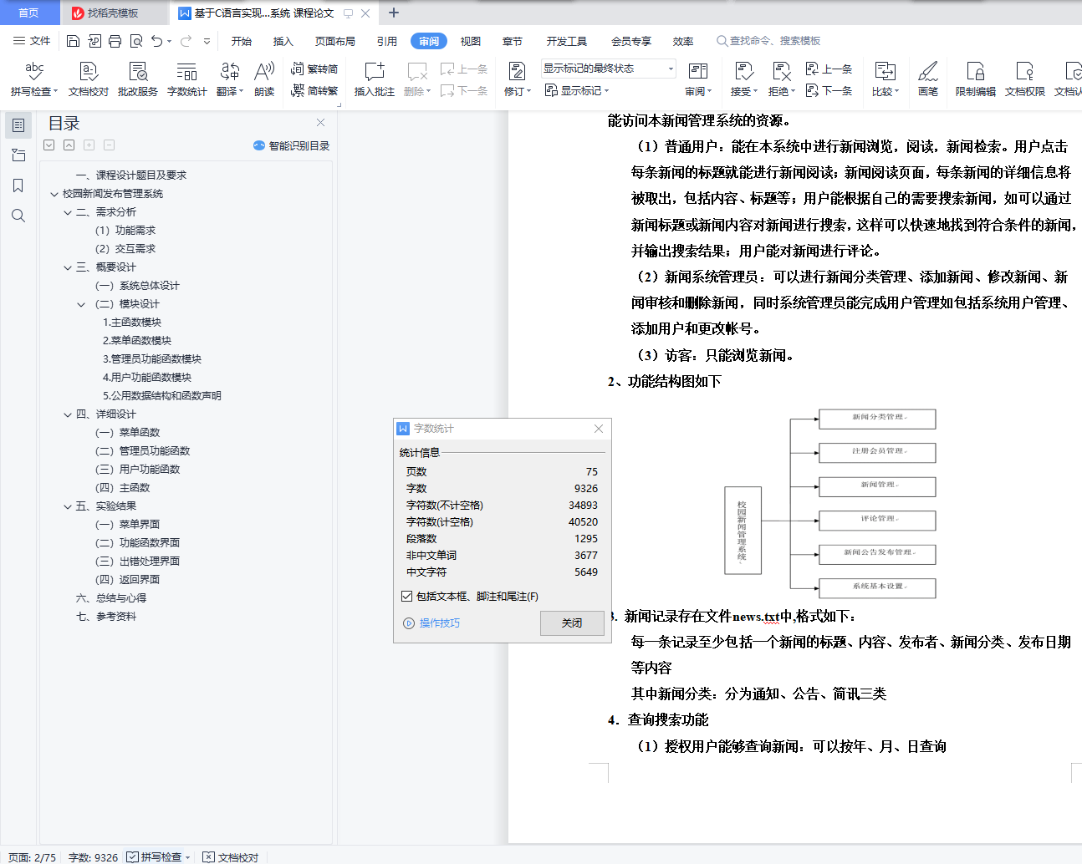Open the 首页 home tab
The width and height of the screenshot is (1082, 864).
(x=29, y=13)
